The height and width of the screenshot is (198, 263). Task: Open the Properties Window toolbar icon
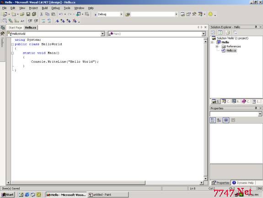point(188,14)
